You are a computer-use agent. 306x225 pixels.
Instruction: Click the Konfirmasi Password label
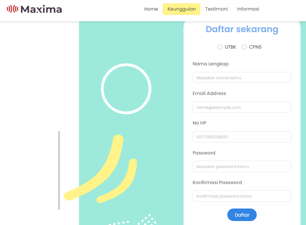[217, 183]
